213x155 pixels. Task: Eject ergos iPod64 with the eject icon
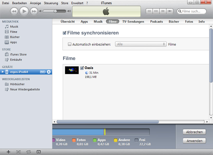pos(49,72)
